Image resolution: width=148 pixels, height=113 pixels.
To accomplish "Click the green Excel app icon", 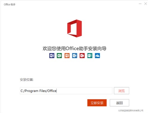I will pos(59,56).
